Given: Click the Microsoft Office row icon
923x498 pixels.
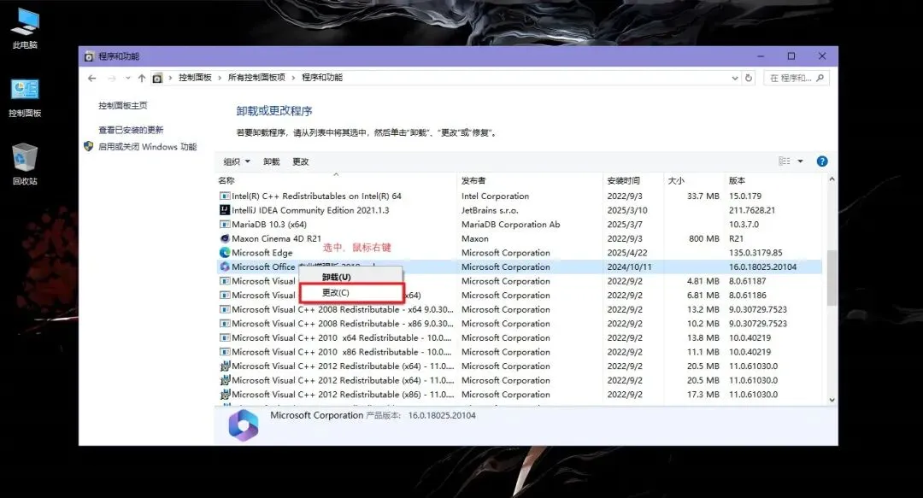Looking at the screenshot, I should (224, 267).
